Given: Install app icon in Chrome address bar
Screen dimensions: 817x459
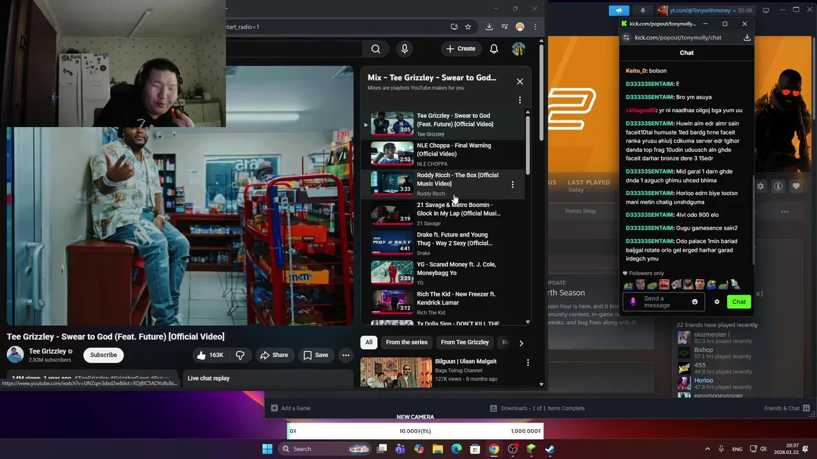Looking at the screenshot, I should click(454, 27).
